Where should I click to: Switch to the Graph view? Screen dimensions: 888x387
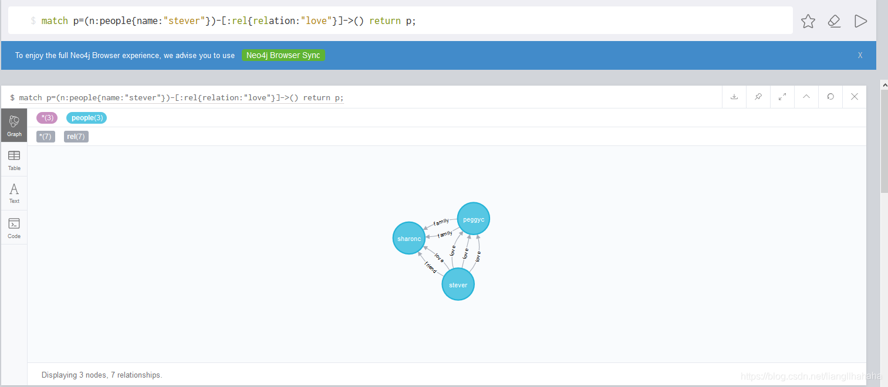pos(14,125)
